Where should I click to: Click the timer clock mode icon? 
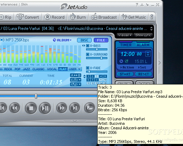[121, 61]
